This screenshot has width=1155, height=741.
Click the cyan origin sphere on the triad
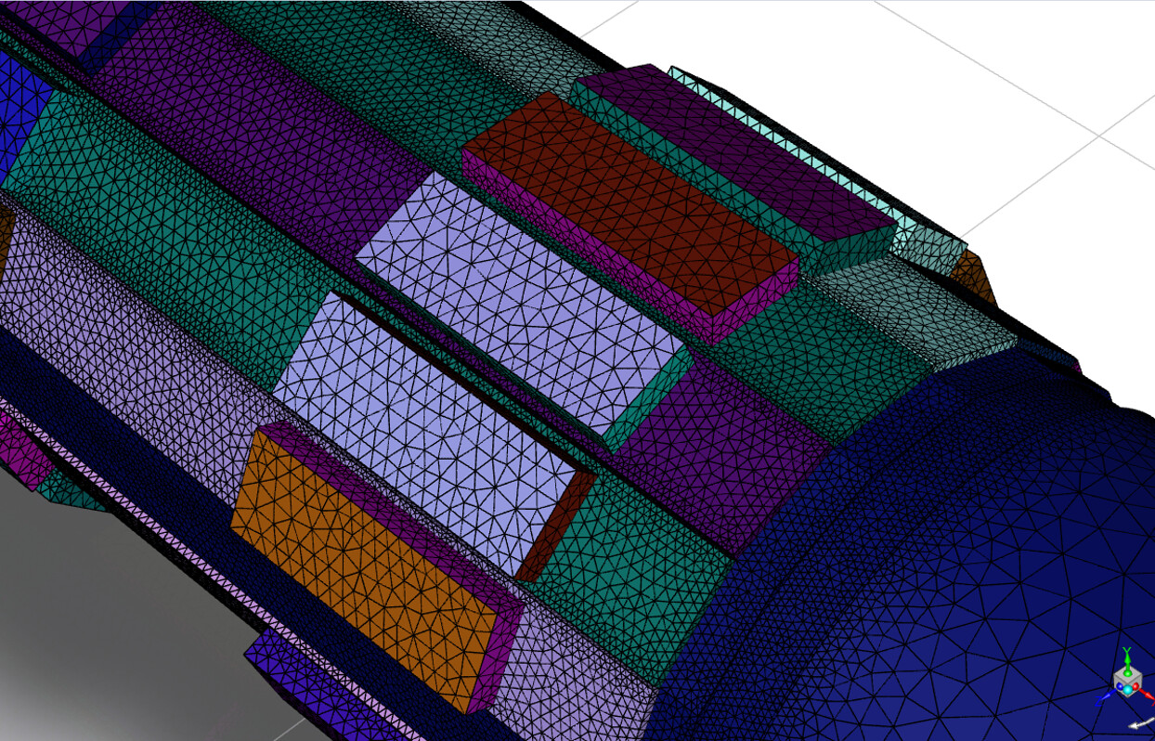point(1127,690)
